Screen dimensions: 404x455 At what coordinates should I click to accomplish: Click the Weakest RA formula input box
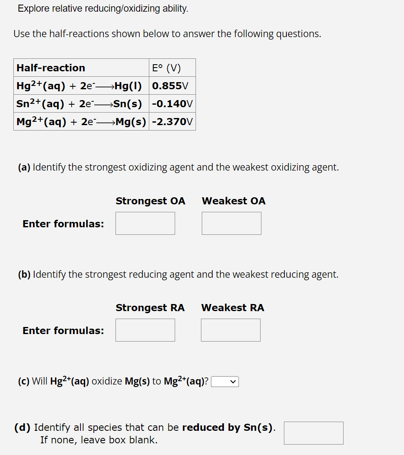pyautogui.click(x=230, y=330)
